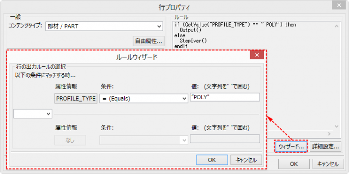Close the 行プロパティ window
The height and width of the screenshot is (174, 349).
tap(338, 6)
